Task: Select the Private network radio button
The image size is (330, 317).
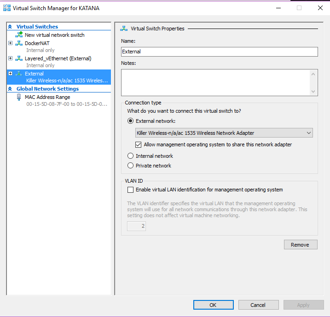Action: [x=131, y=166]
